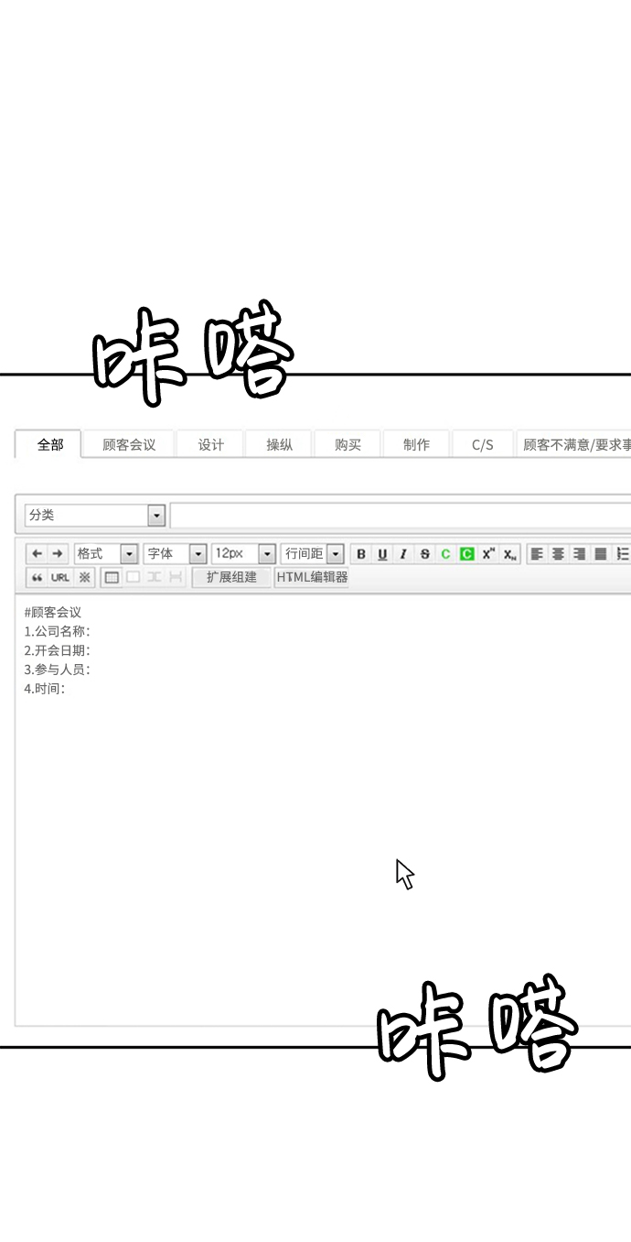Toggle bold formatting
This screenshot has width=631, height=1242.
361,554
